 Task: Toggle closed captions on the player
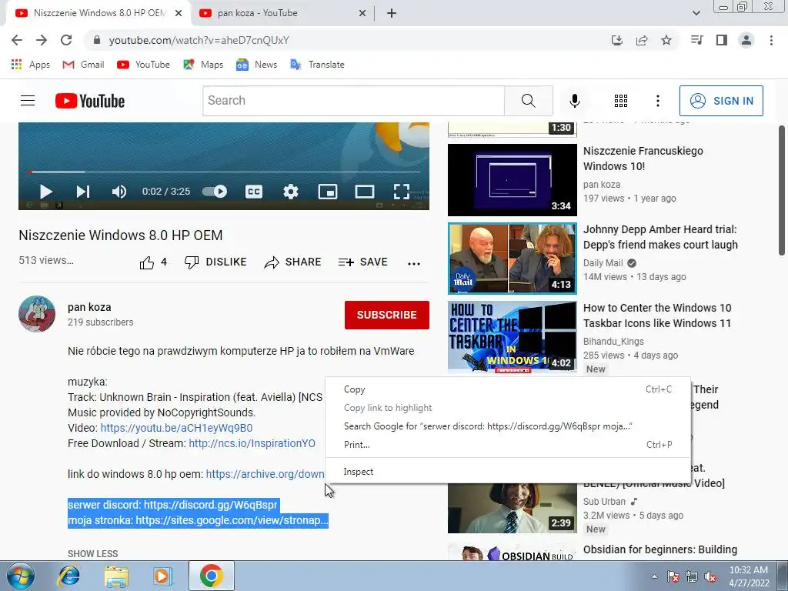(x=254, y=192)
